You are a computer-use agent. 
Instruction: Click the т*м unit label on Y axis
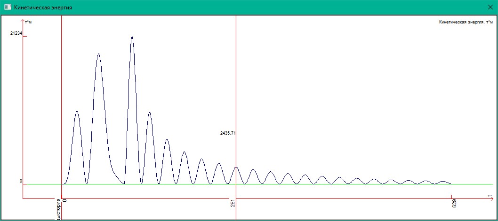(28, 22)
